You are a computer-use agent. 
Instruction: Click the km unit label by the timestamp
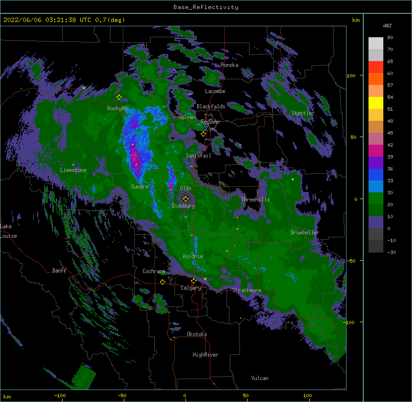(356, 20)
